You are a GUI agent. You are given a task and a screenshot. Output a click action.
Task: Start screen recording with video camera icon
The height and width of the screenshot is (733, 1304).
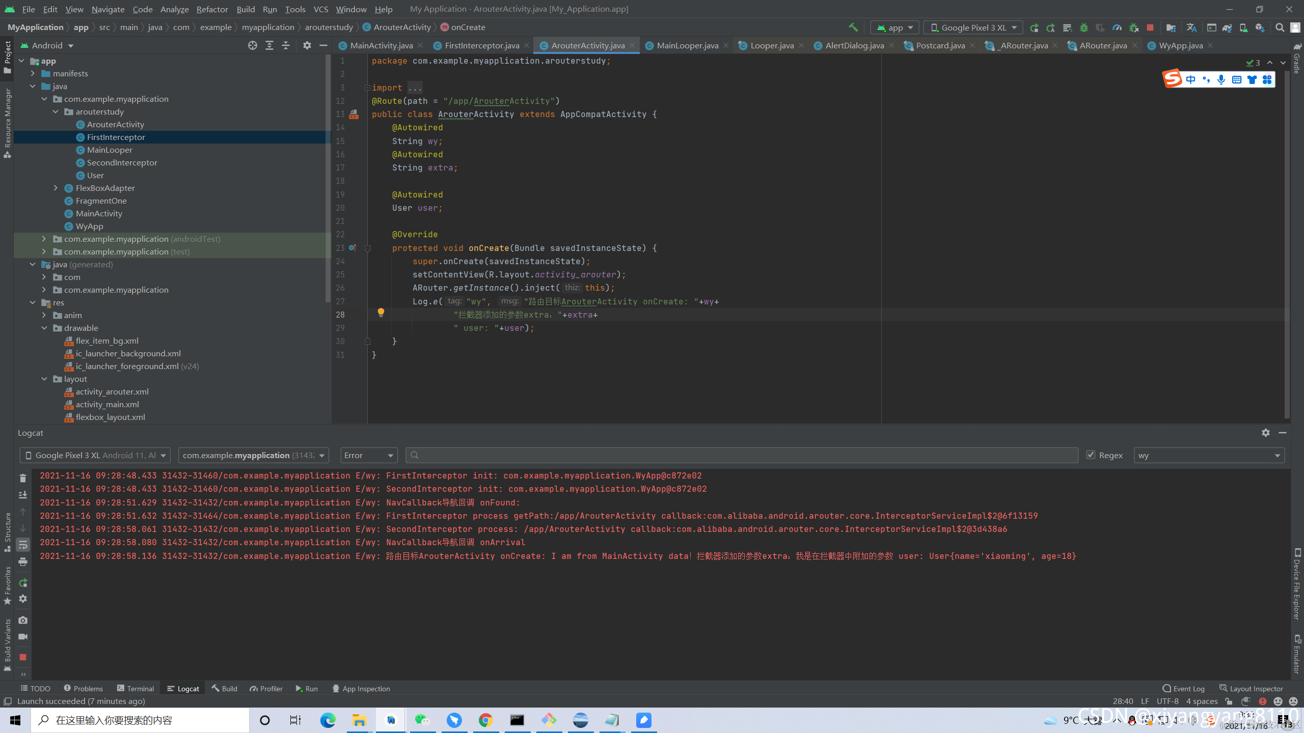[x=22, y=637]
